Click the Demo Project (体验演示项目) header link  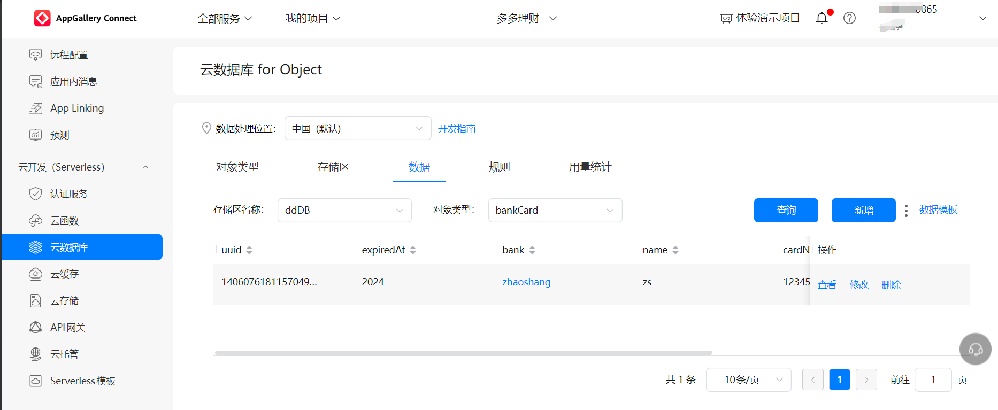pos(768,18)
